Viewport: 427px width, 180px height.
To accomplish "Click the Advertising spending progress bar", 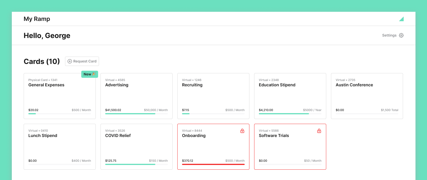I will (137, 114).
